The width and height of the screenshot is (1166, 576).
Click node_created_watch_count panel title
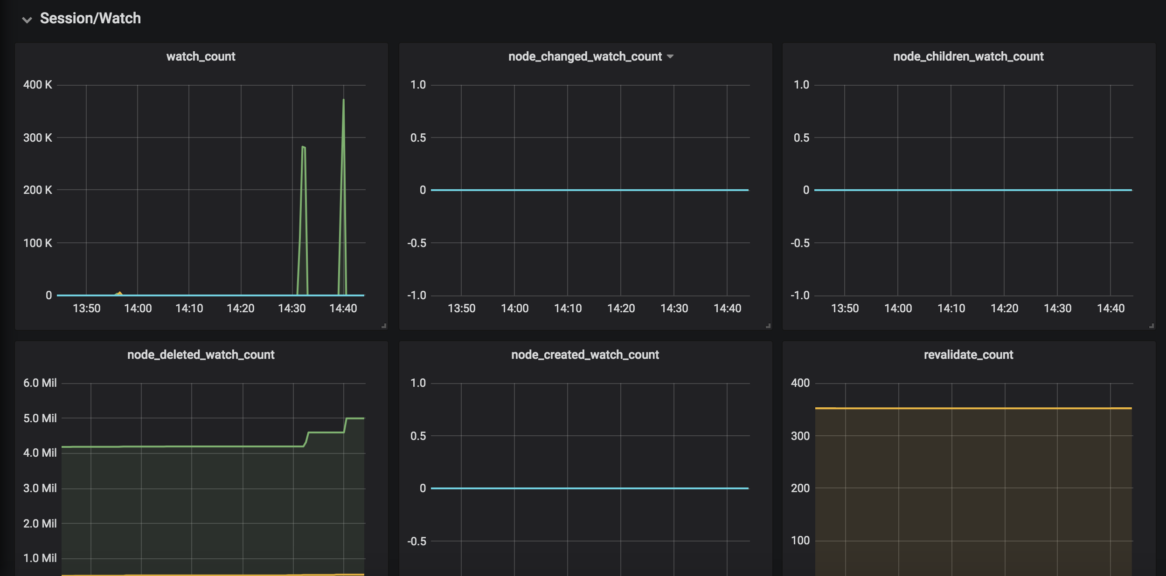point(585,355)
